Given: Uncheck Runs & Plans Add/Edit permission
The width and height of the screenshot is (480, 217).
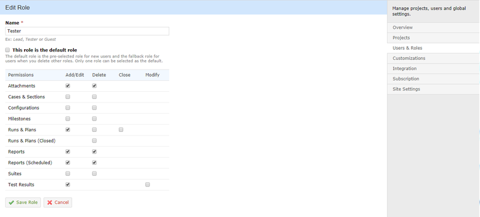Looking at the screenshot, I should tap(68, 130).
